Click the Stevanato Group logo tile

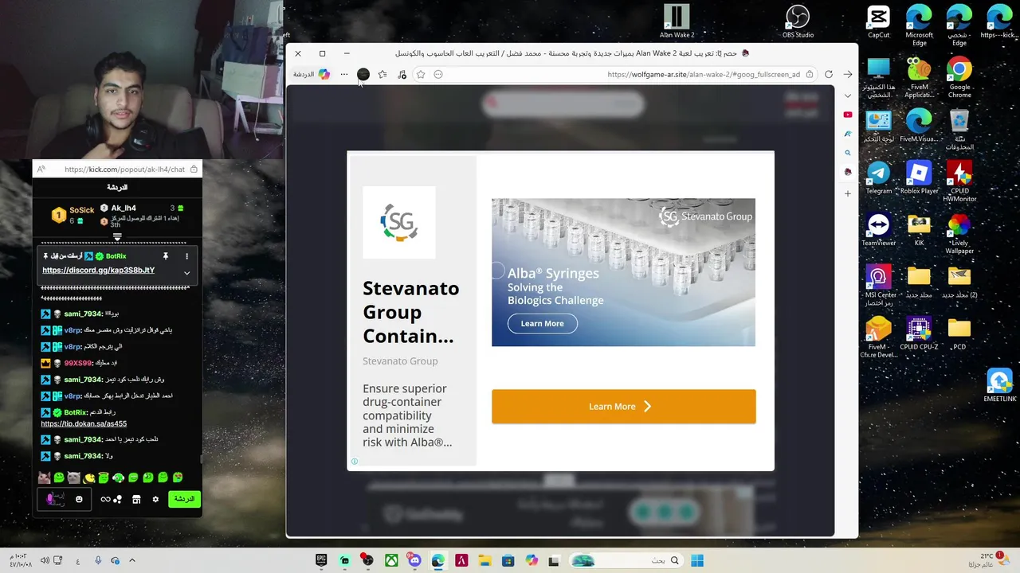pos(399,222)
